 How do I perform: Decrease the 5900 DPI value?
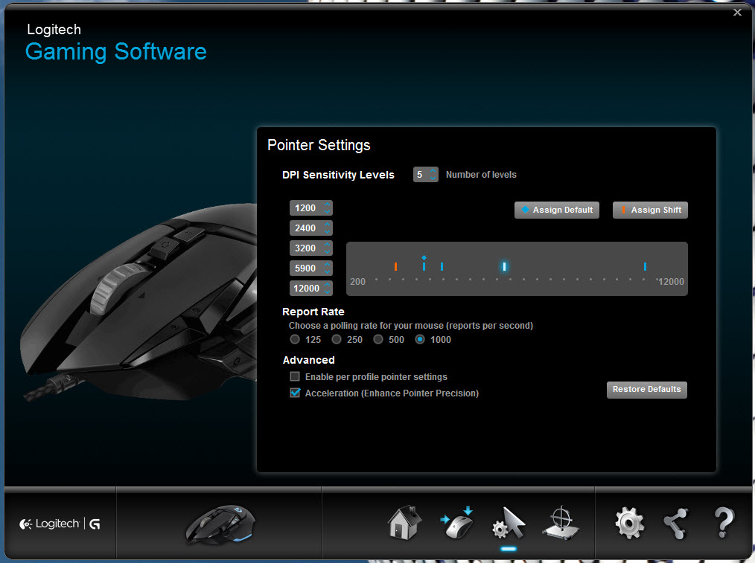(328, 271)
